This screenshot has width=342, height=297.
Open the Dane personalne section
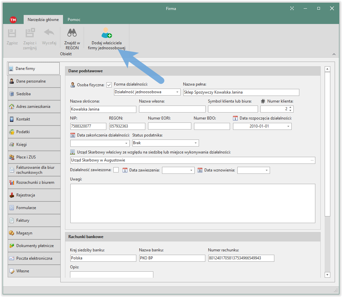[x=34, y=81]
